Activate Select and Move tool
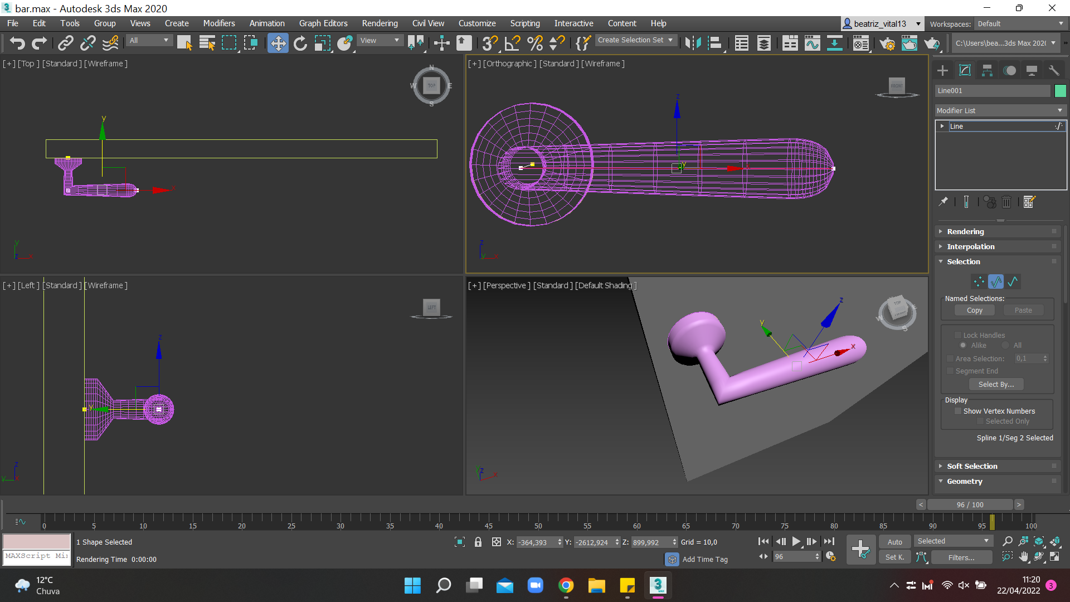1070x602 pixels. click(278, 43)
